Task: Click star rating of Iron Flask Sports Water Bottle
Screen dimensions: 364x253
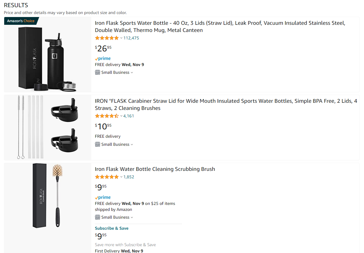Action: (x=107, y=38)
